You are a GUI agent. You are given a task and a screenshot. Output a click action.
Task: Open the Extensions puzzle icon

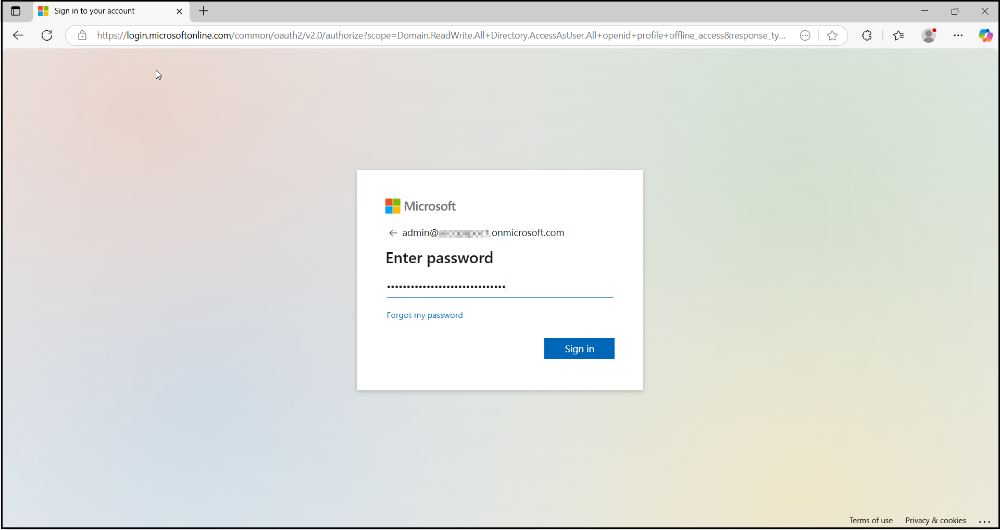(867, 35)
